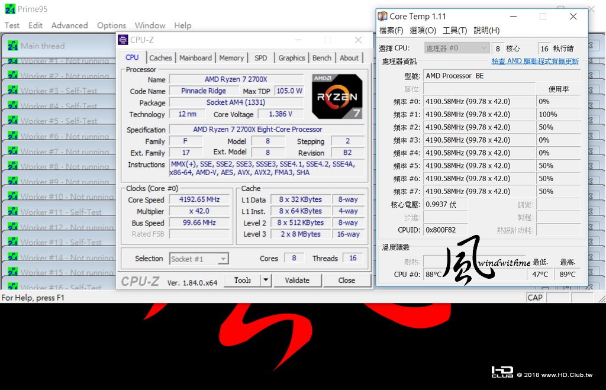This screenshot has height=390, width=606.
Task: Click the Bus Speed value 99.66 MHz
Action: (x=199, y=223)
